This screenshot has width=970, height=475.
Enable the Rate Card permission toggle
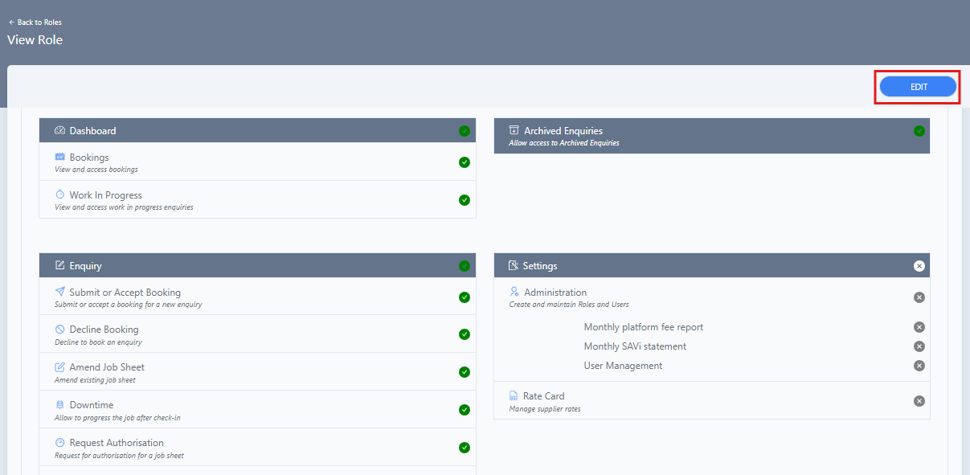(919, 400)
